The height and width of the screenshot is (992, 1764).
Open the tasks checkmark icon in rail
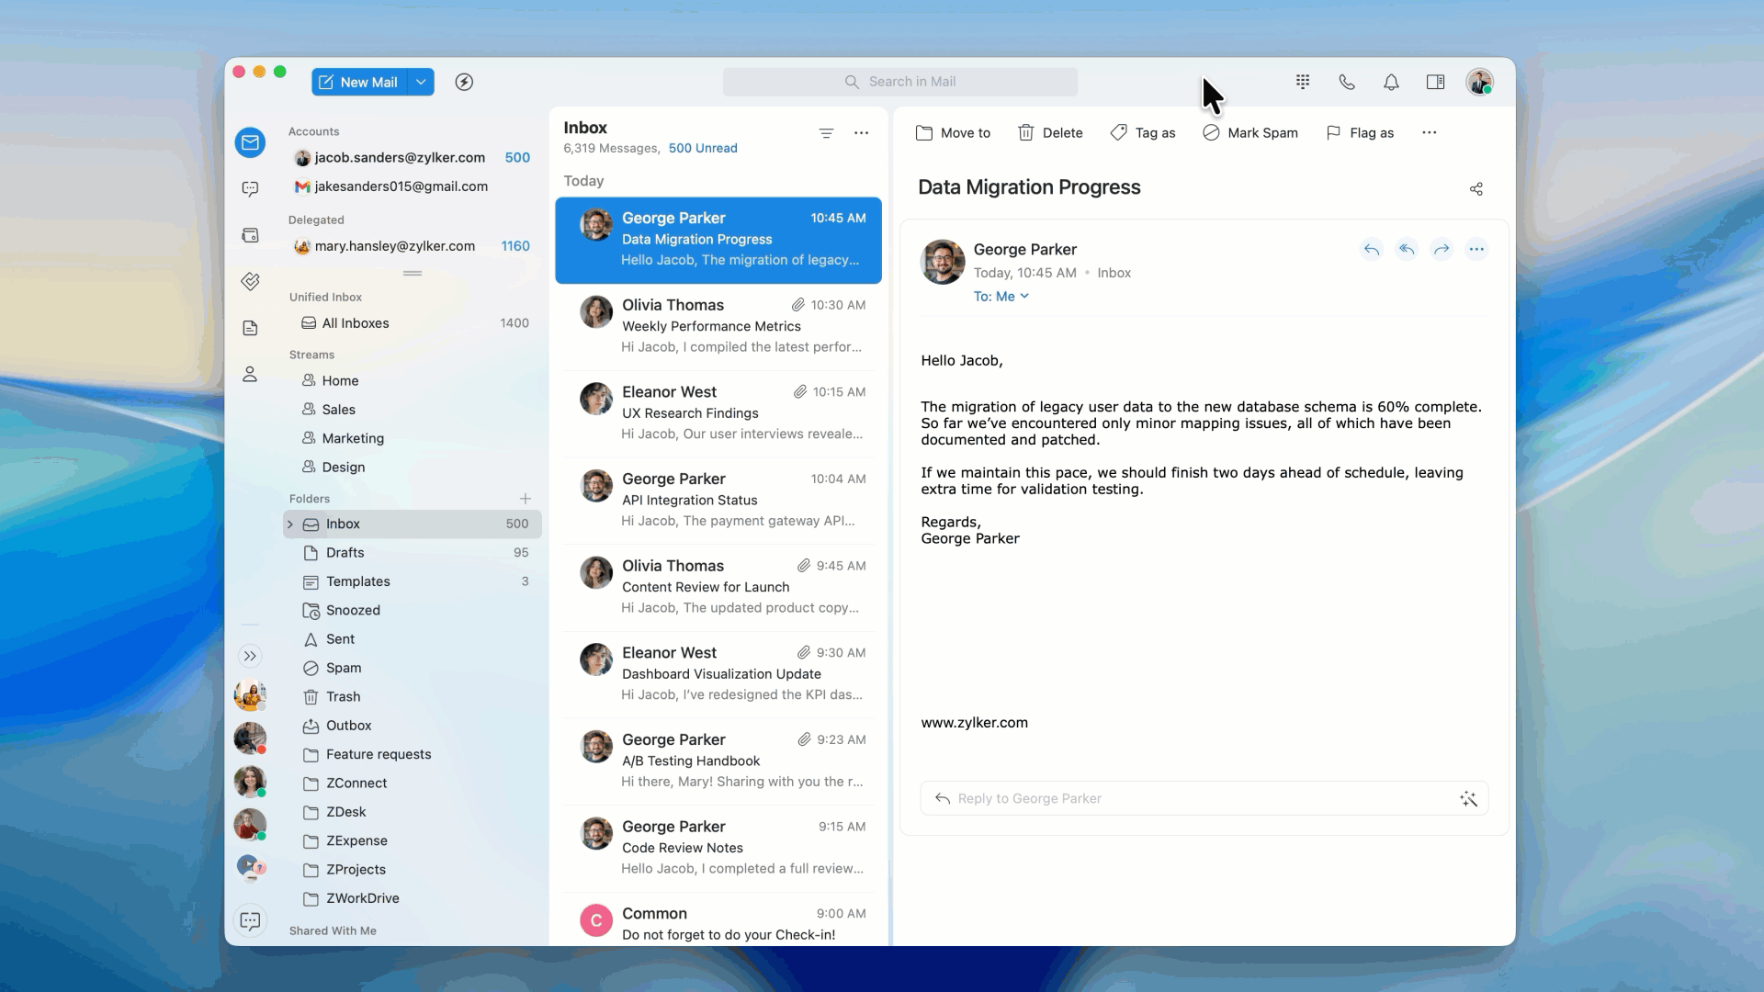250,281
